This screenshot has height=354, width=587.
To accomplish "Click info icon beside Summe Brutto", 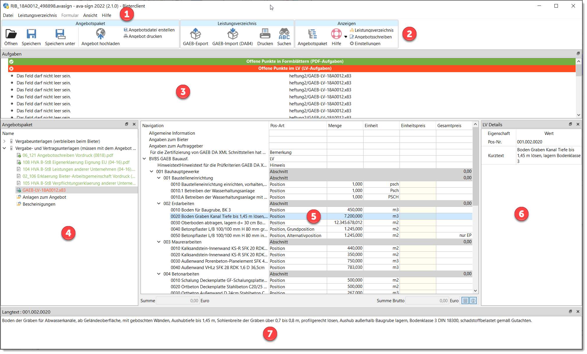I will pyautogui.click(x=473, y=301).
